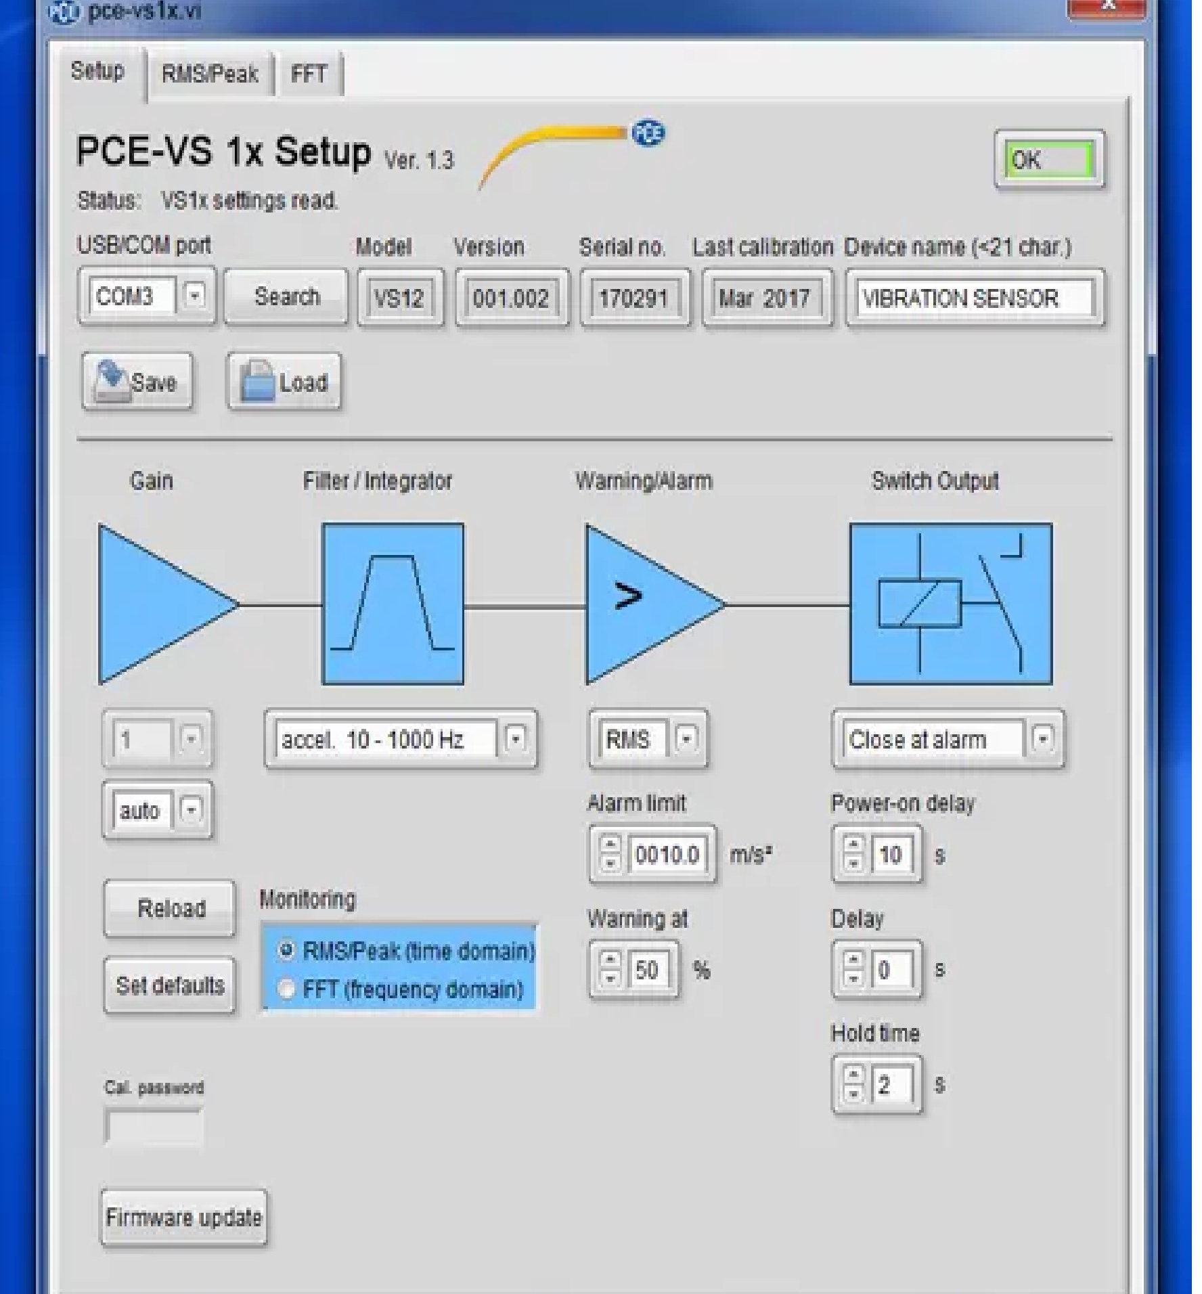Image resolution: width=1202 pixels, height=1294 pixels.
Task: Open the Gain value 1 dropdown
Action: click(191, 739)
